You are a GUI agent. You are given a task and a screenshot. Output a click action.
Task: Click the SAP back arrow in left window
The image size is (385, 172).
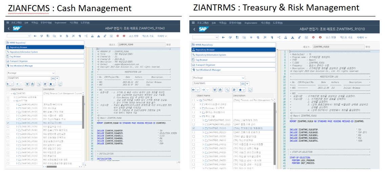click(9, 28)
